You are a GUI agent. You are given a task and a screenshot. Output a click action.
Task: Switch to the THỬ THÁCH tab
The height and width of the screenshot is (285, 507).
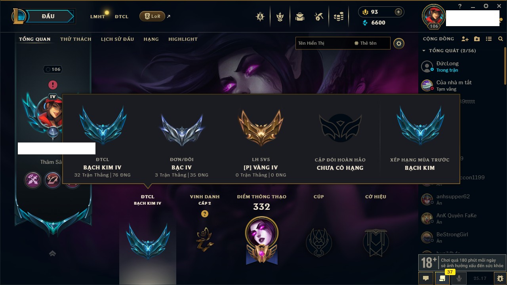[76, 39]
